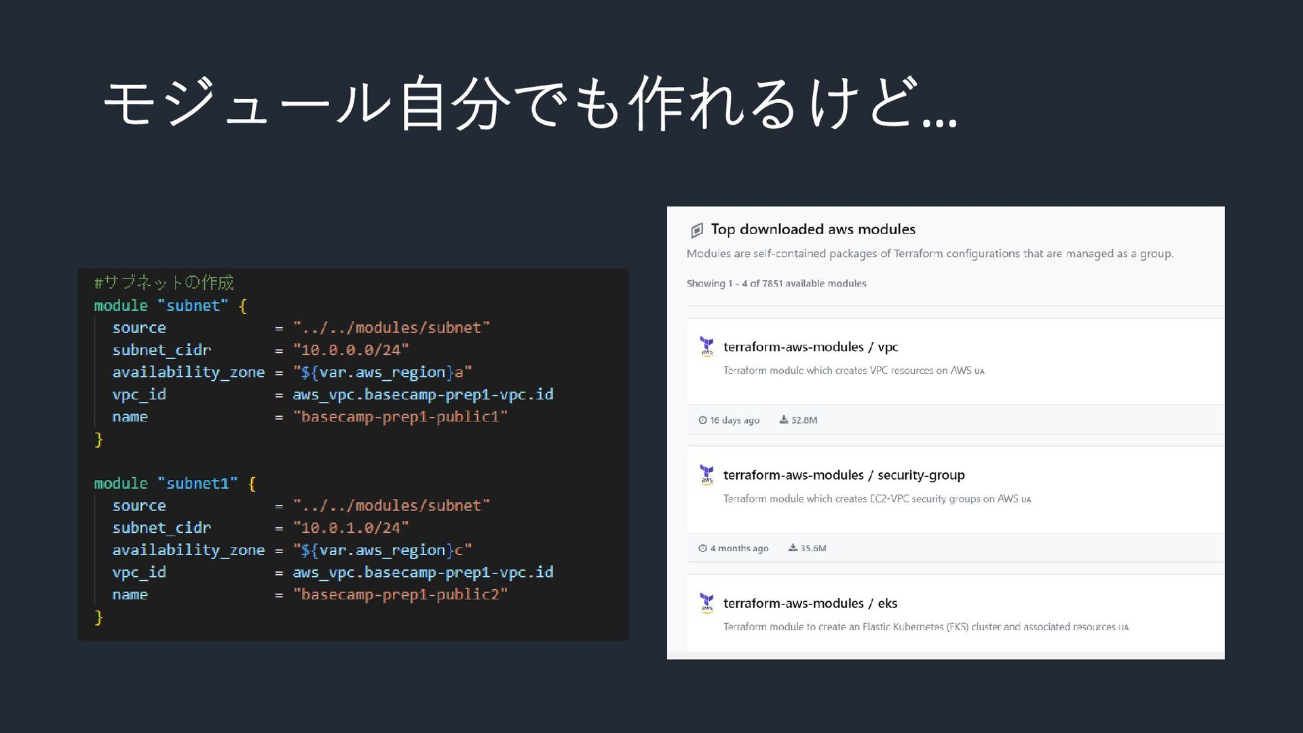The width and height of the screenshot is (1303, 733).
Task: Click the Terraform AWS logo next to eks module
Action: click(x=706, y=603)
